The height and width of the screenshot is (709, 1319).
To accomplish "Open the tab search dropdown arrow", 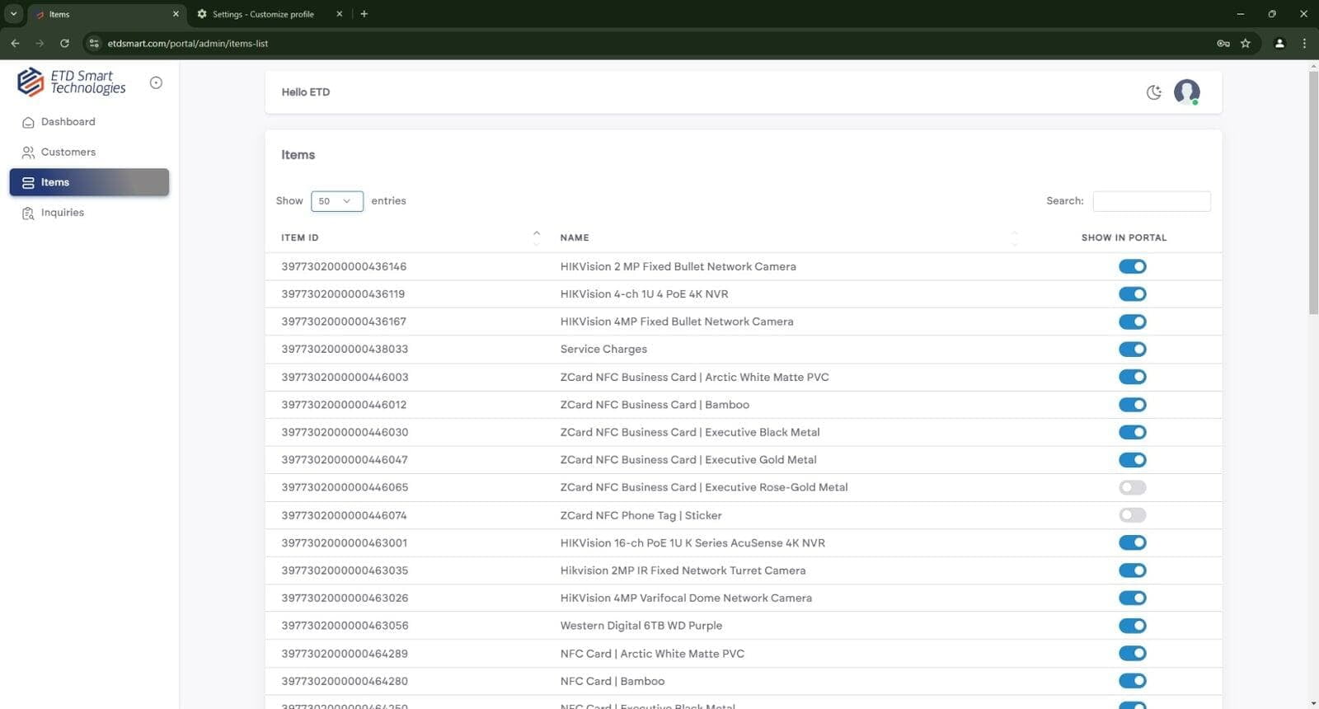I will click(x=13, y=14).
